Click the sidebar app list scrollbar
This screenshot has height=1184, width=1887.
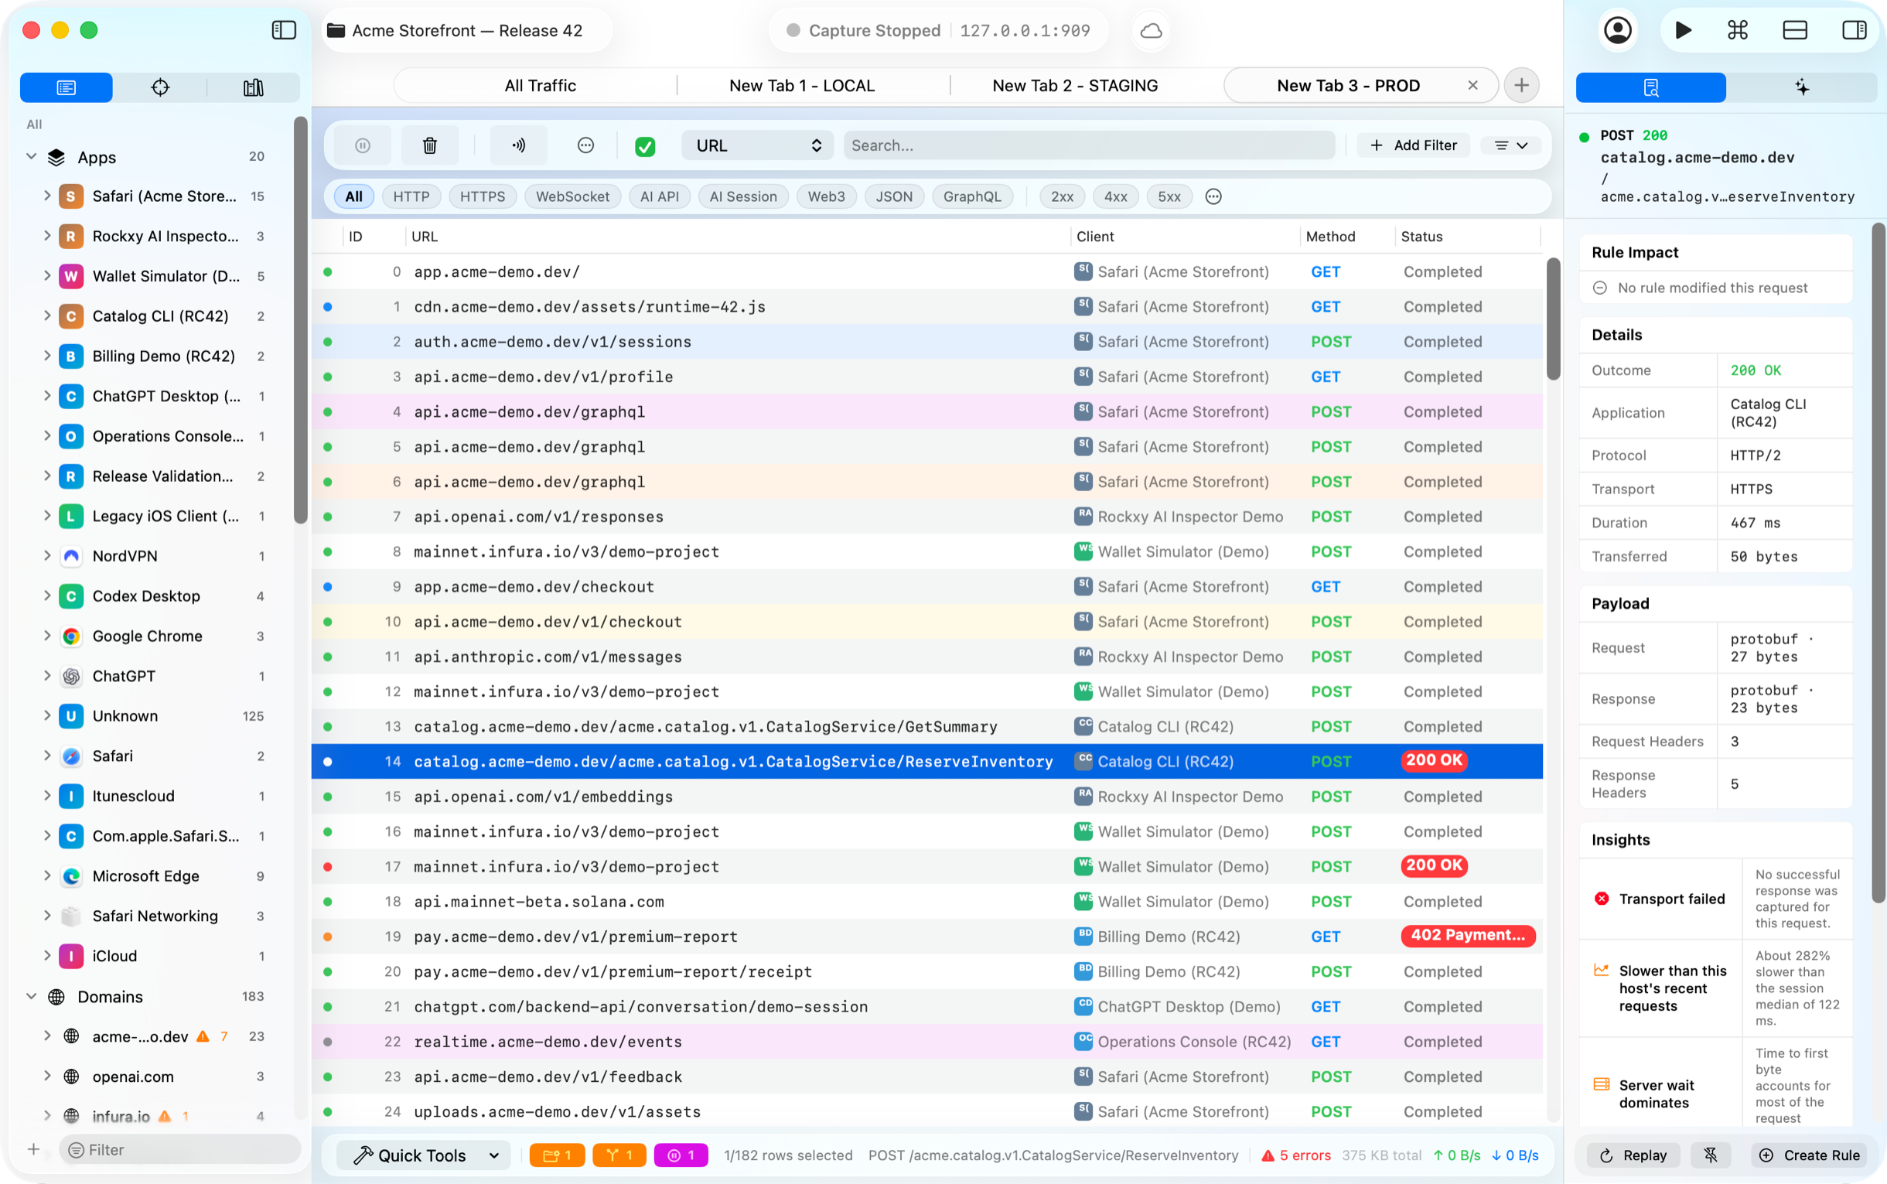click(300, 319)
